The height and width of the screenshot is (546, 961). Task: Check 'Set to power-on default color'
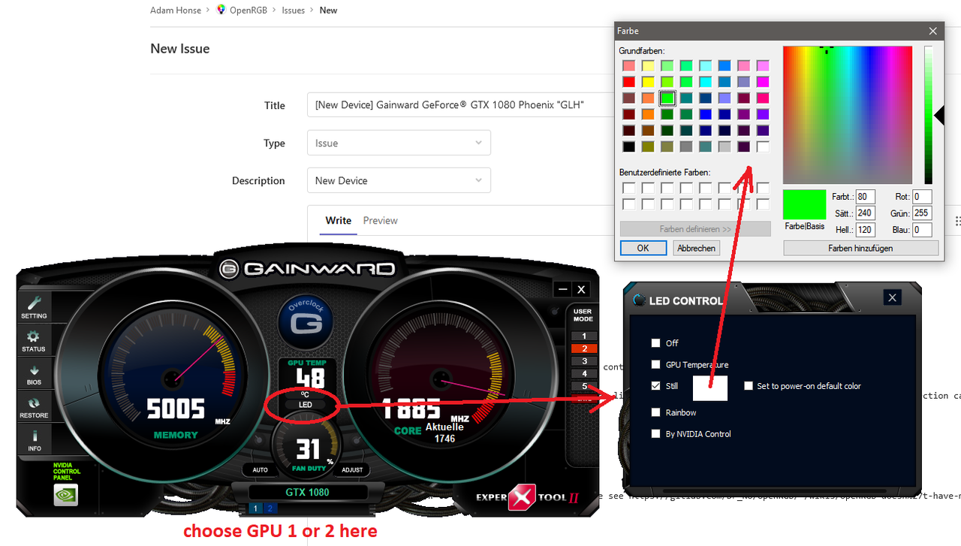point(749,385)
